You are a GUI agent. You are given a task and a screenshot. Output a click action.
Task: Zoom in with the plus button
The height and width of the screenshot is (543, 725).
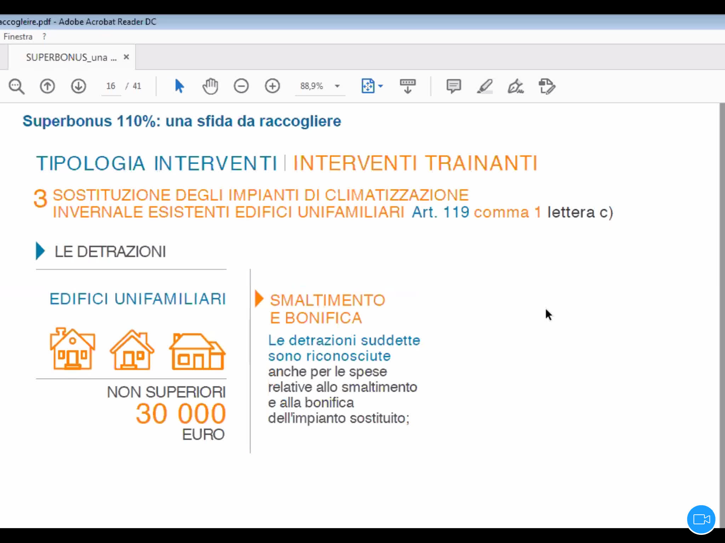click(x=272, y=86)
